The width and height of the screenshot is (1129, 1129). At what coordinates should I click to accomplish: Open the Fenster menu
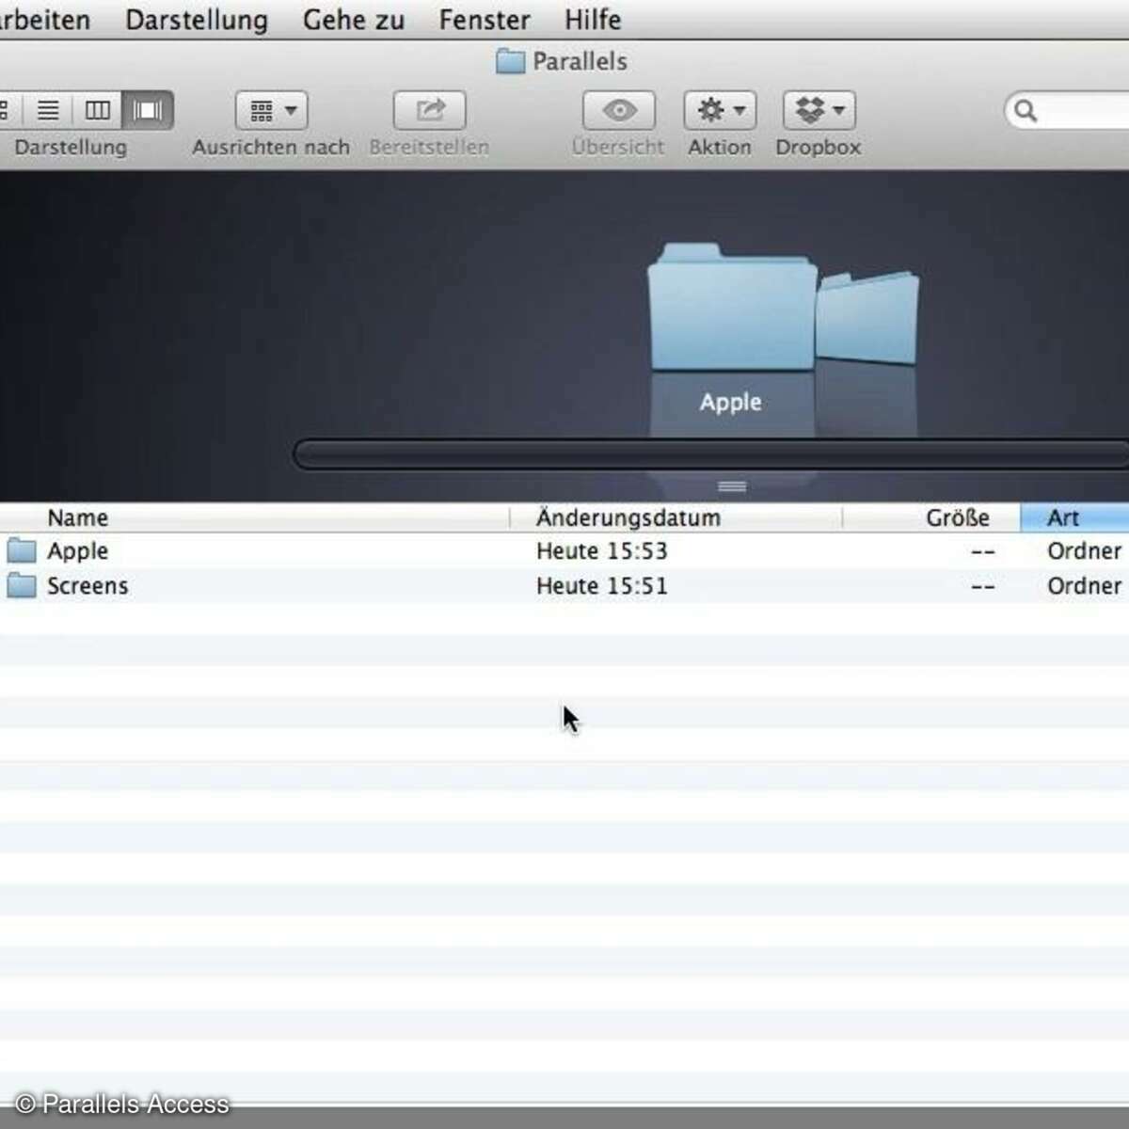coord(485,20)
